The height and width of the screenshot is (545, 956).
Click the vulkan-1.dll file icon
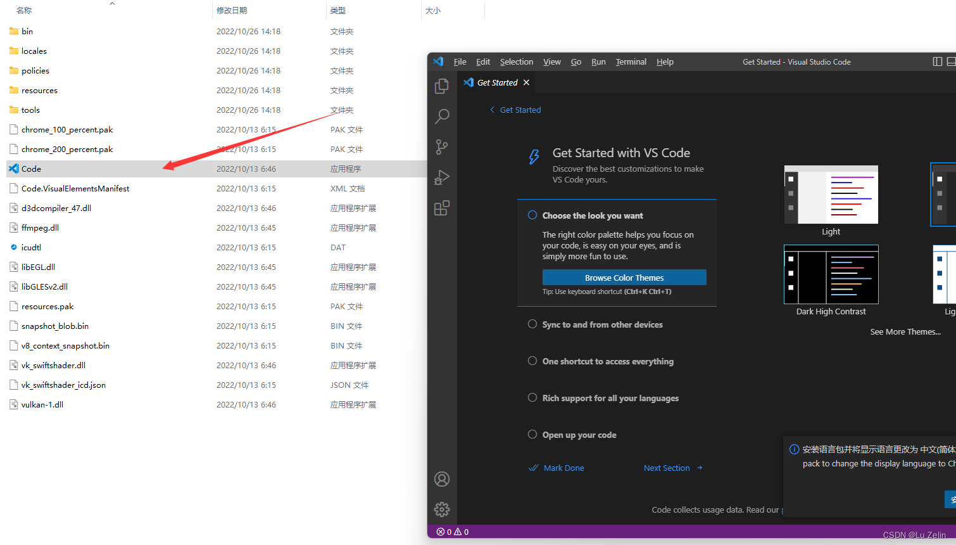[14, 404]
